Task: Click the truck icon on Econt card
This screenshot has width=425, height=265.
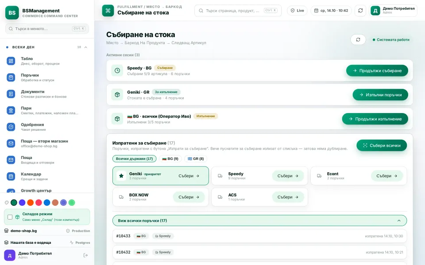Action: tap(319, 176)
